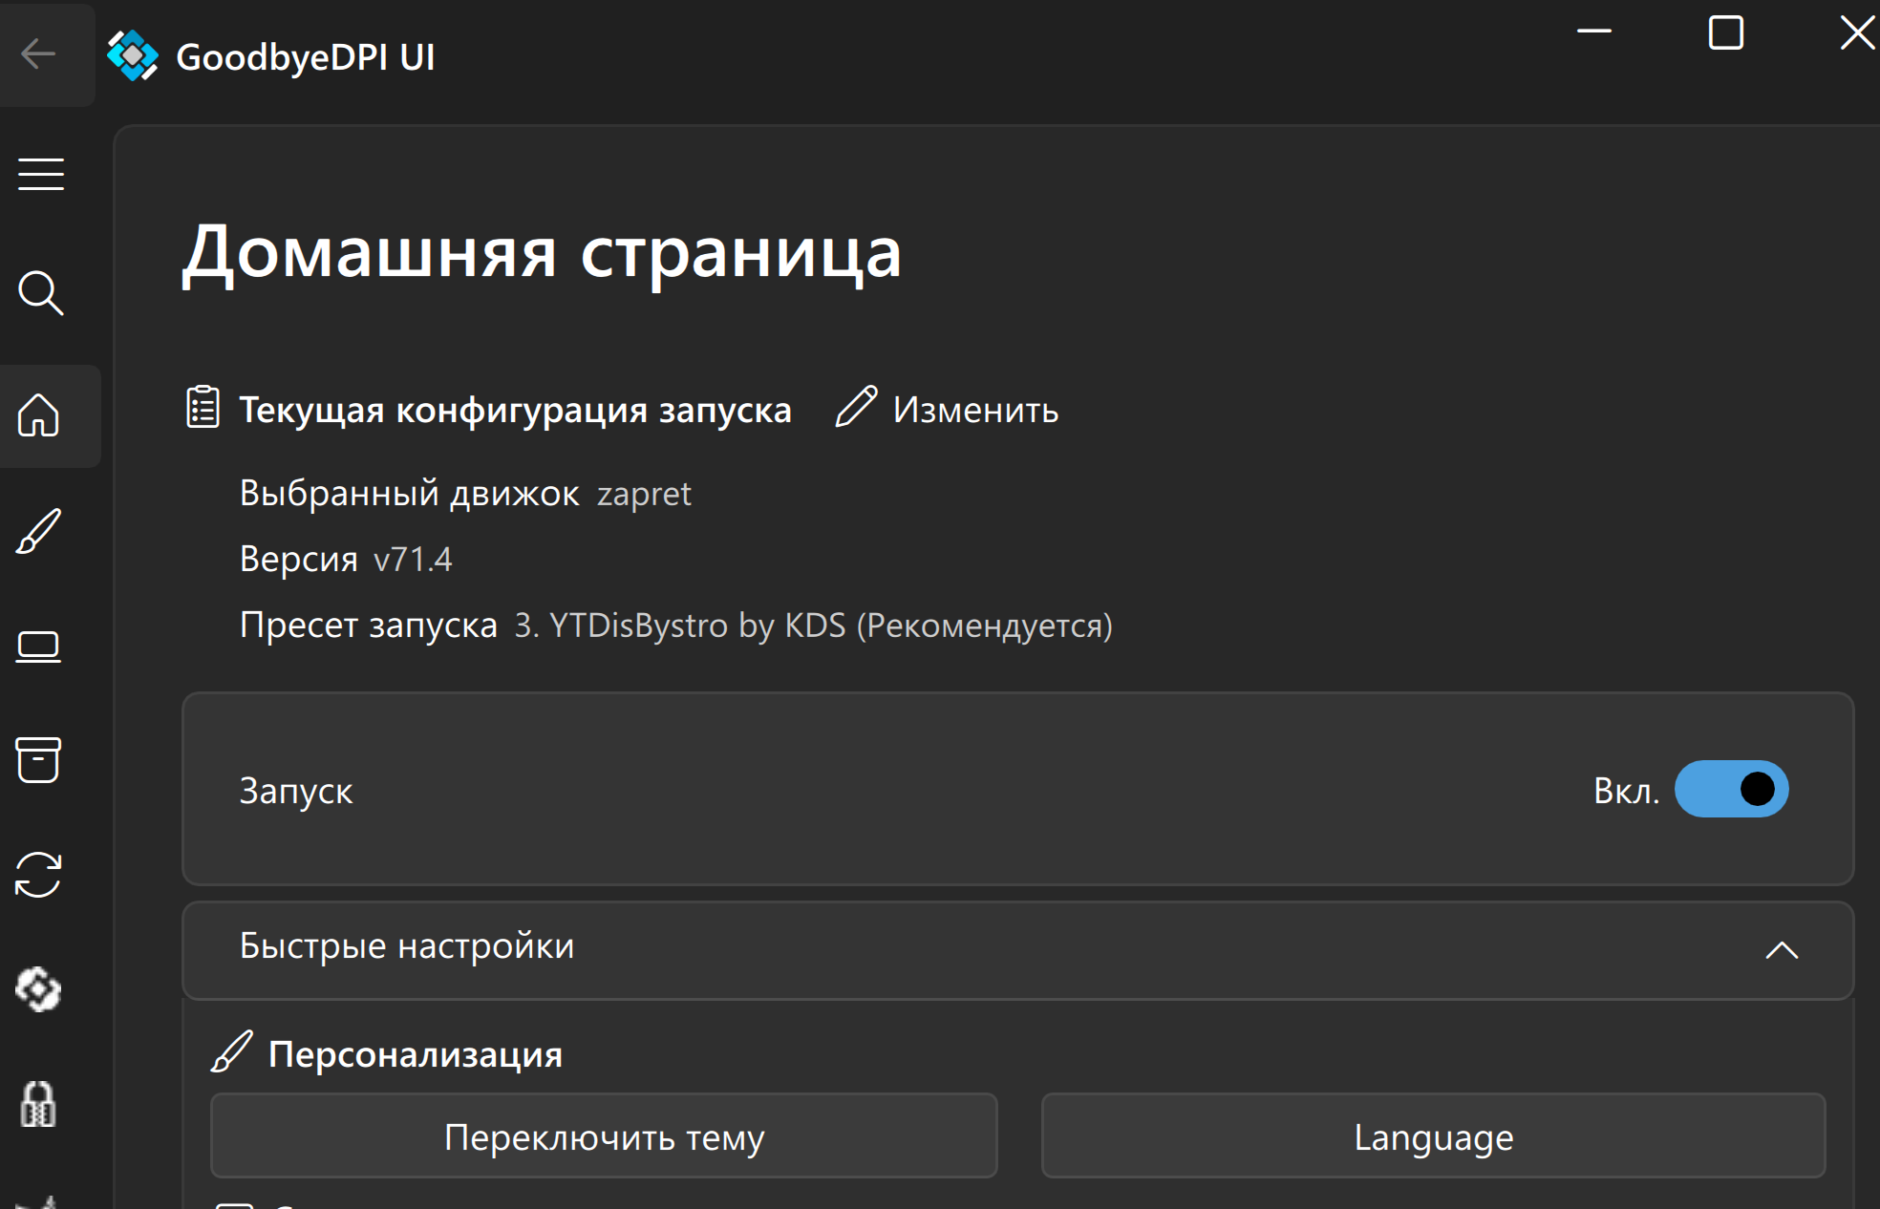The width and height of the screenshot is (1880, 1209).
Task: Click the Запуск label
Action: (x=296, y=792)
